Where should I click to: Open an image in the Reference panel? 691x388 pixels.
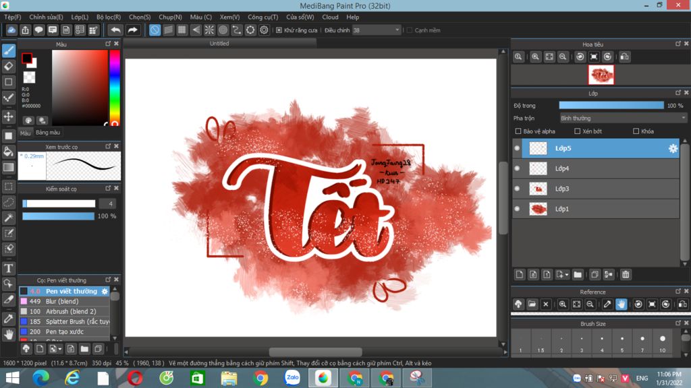pos(532,304)
